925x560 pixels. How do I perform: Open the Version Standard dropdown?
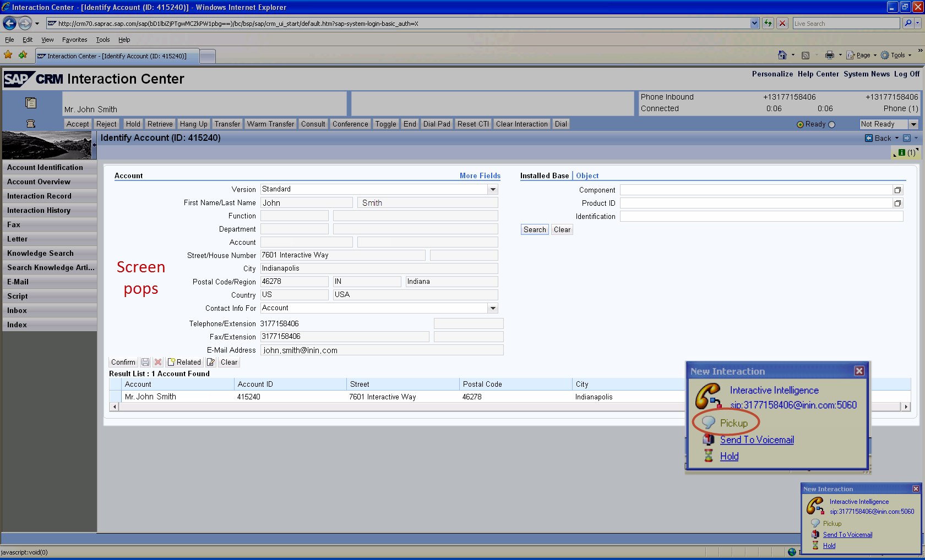[493, 189]
